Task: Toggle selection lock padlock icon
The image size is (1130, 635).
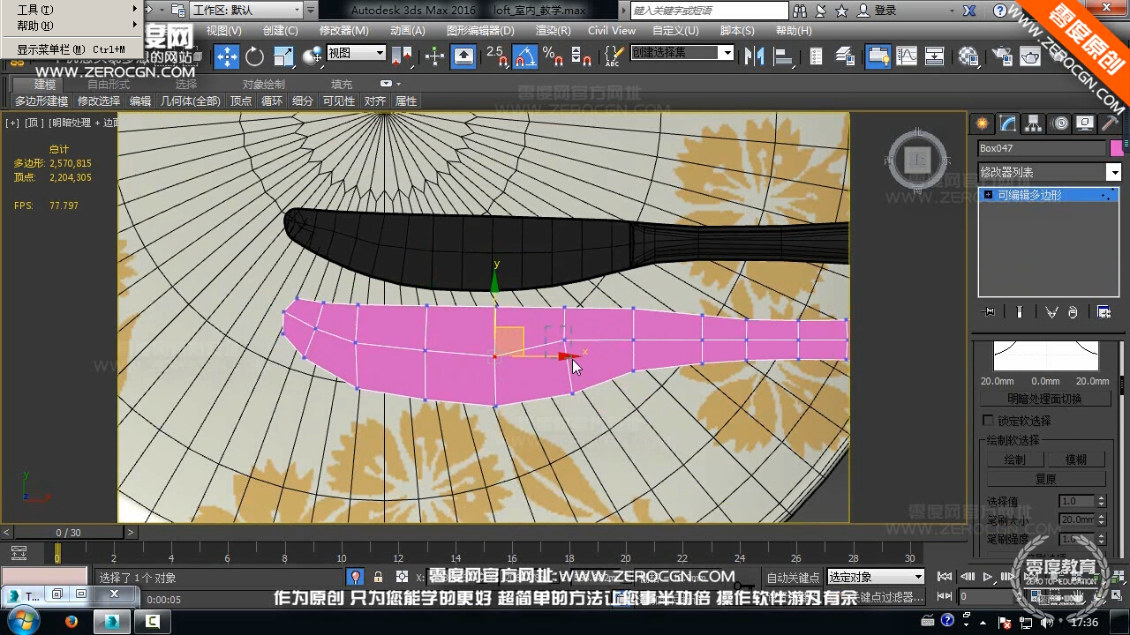Action: click(x=378, y=577)
